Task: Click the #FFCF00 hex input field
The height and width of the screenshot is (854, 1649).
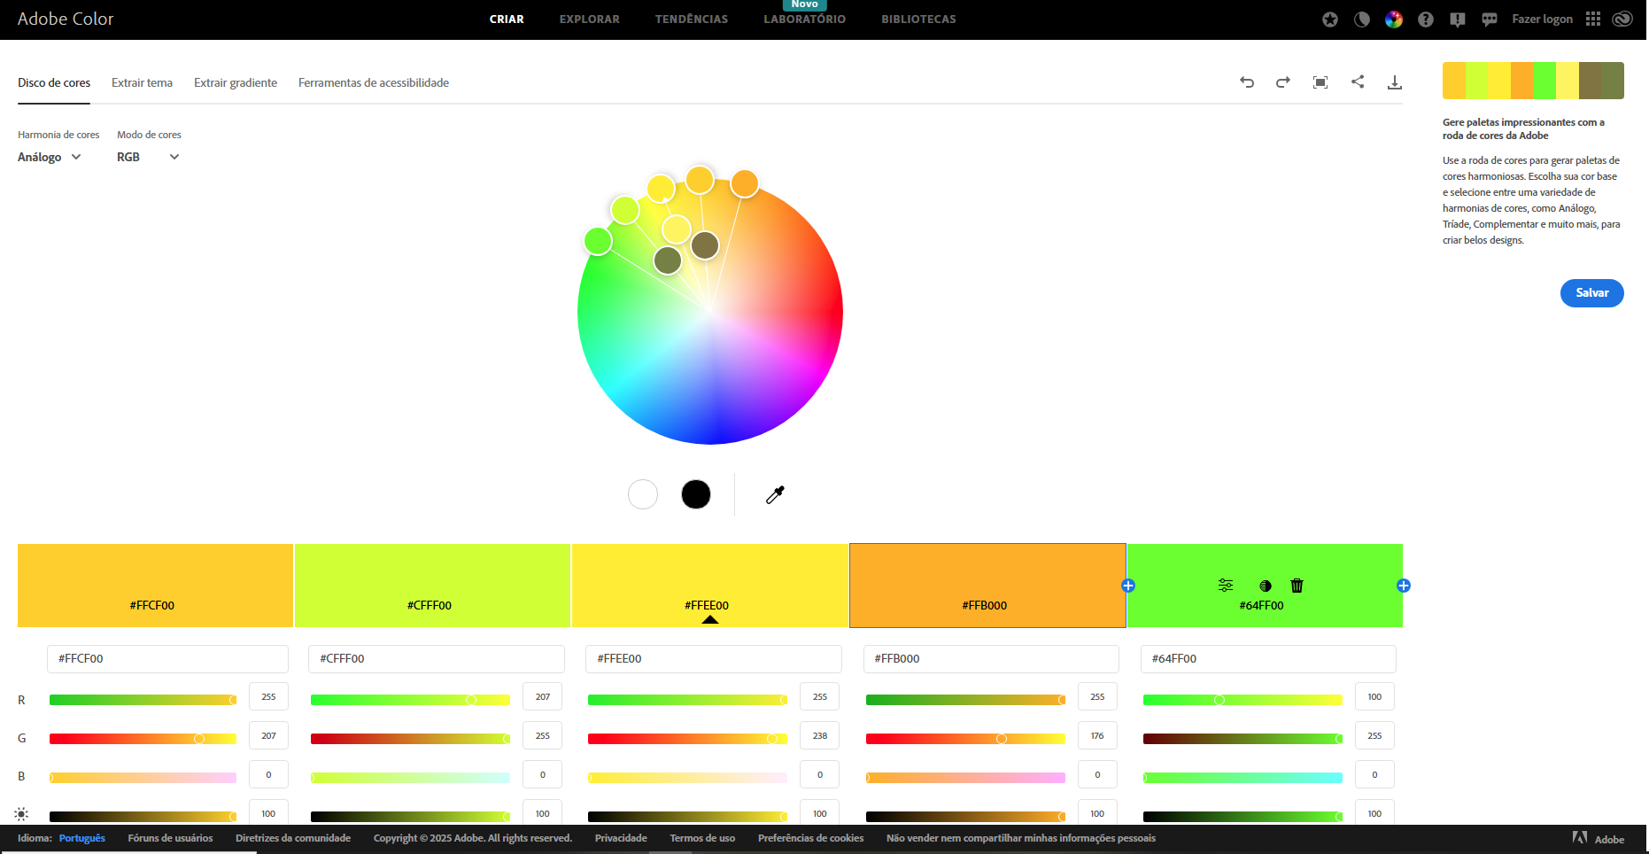Action: coord(167,659)
